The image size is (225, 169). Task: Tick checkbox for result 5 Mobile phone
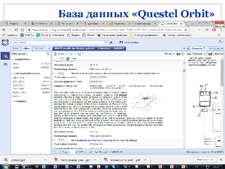62,140
